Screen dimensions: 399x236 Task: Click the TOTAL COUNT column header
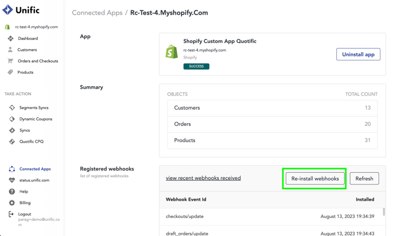pos(361,94)
